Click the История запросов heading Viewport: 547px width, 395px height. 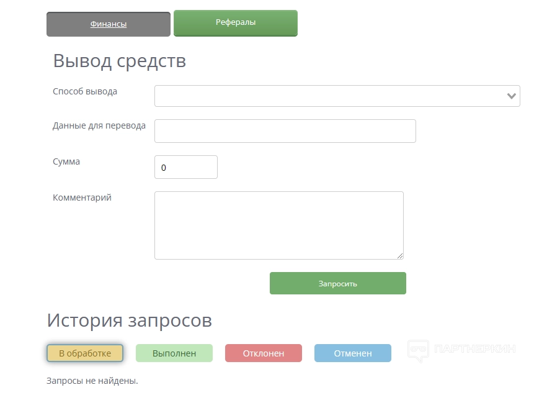tap(130, 320)
